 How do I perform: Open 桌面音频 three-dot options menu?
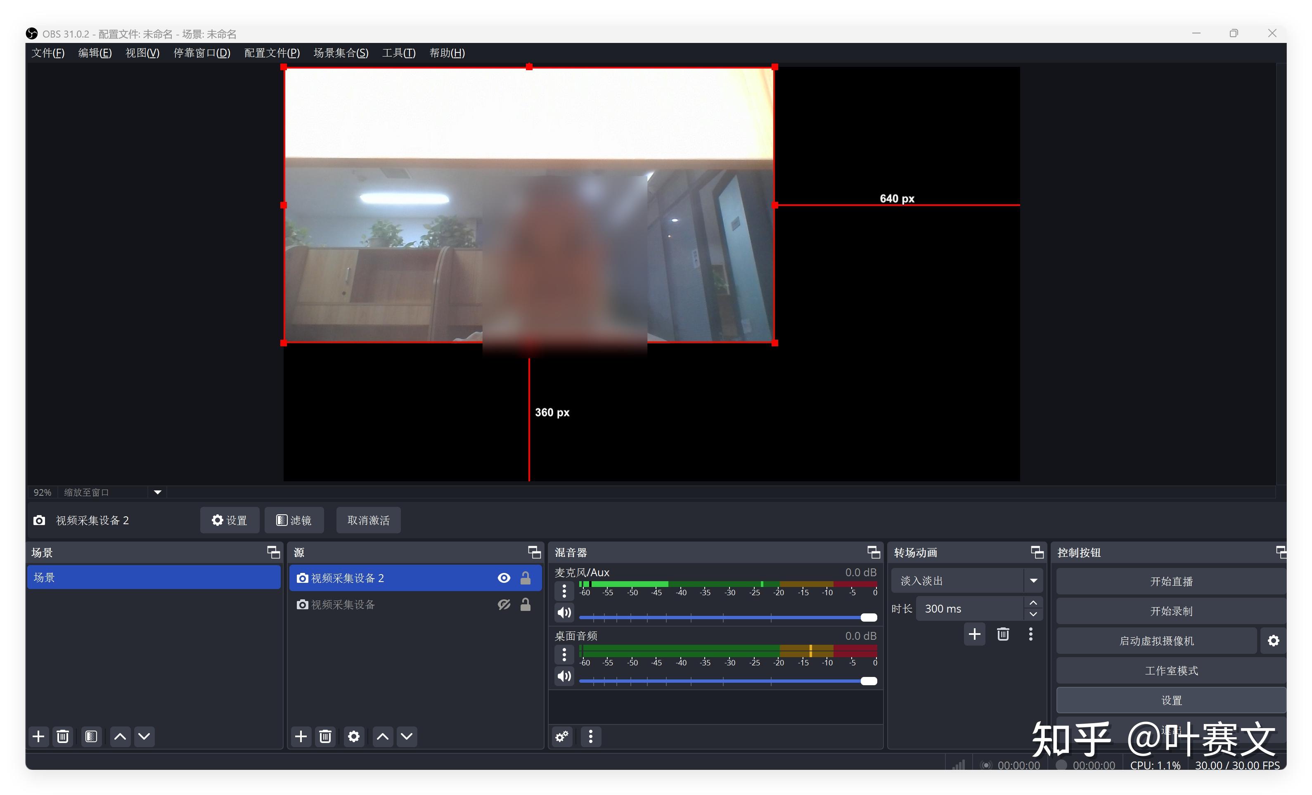pyautogui.click(x=564, y=654)
